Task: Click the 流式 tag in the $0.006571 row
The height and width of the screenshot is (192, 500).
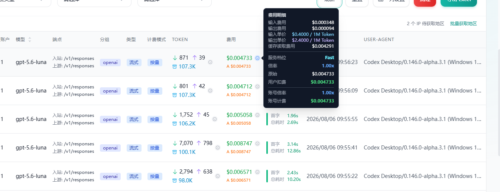Action: 134,176
